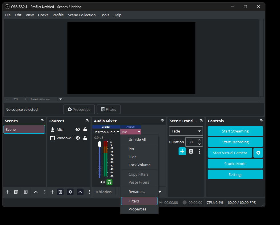
Task: Float the Audio Mixer dock icon
Action: 163,121
